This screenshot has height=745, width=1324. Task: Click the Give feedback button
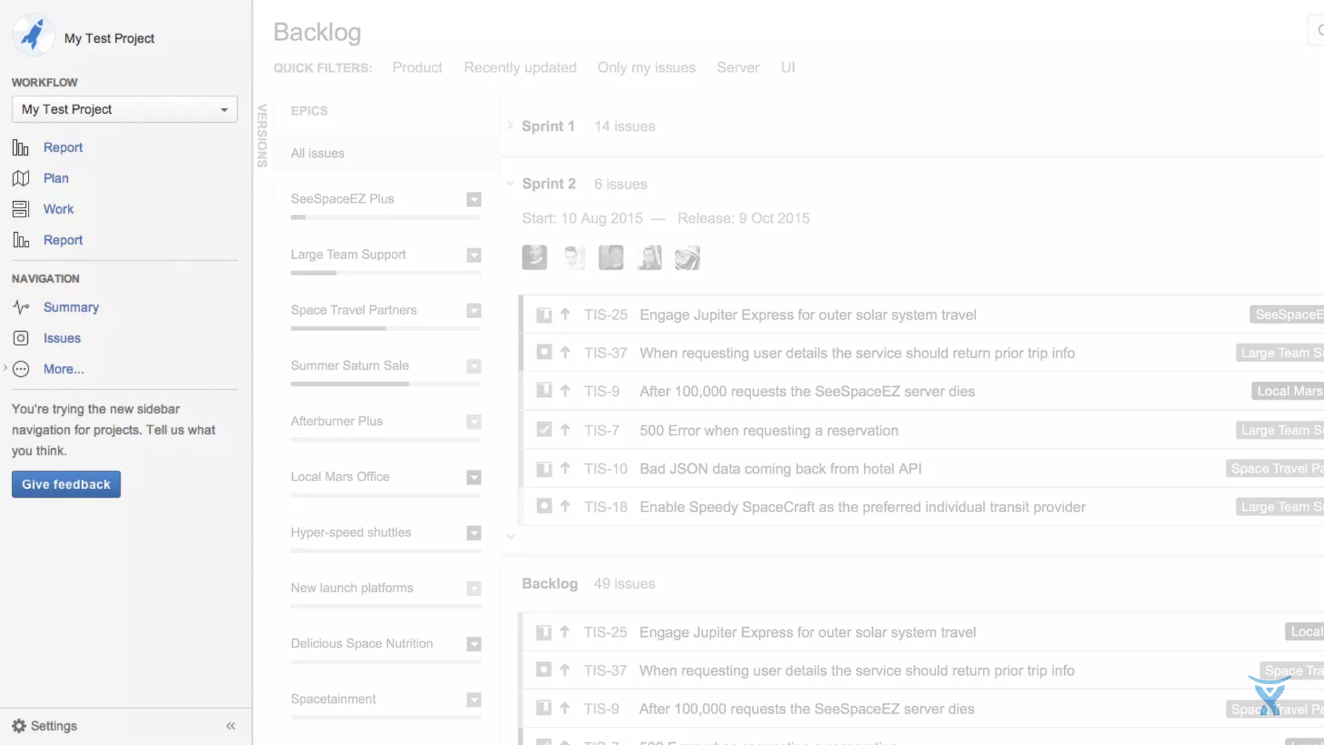point(66,484)
